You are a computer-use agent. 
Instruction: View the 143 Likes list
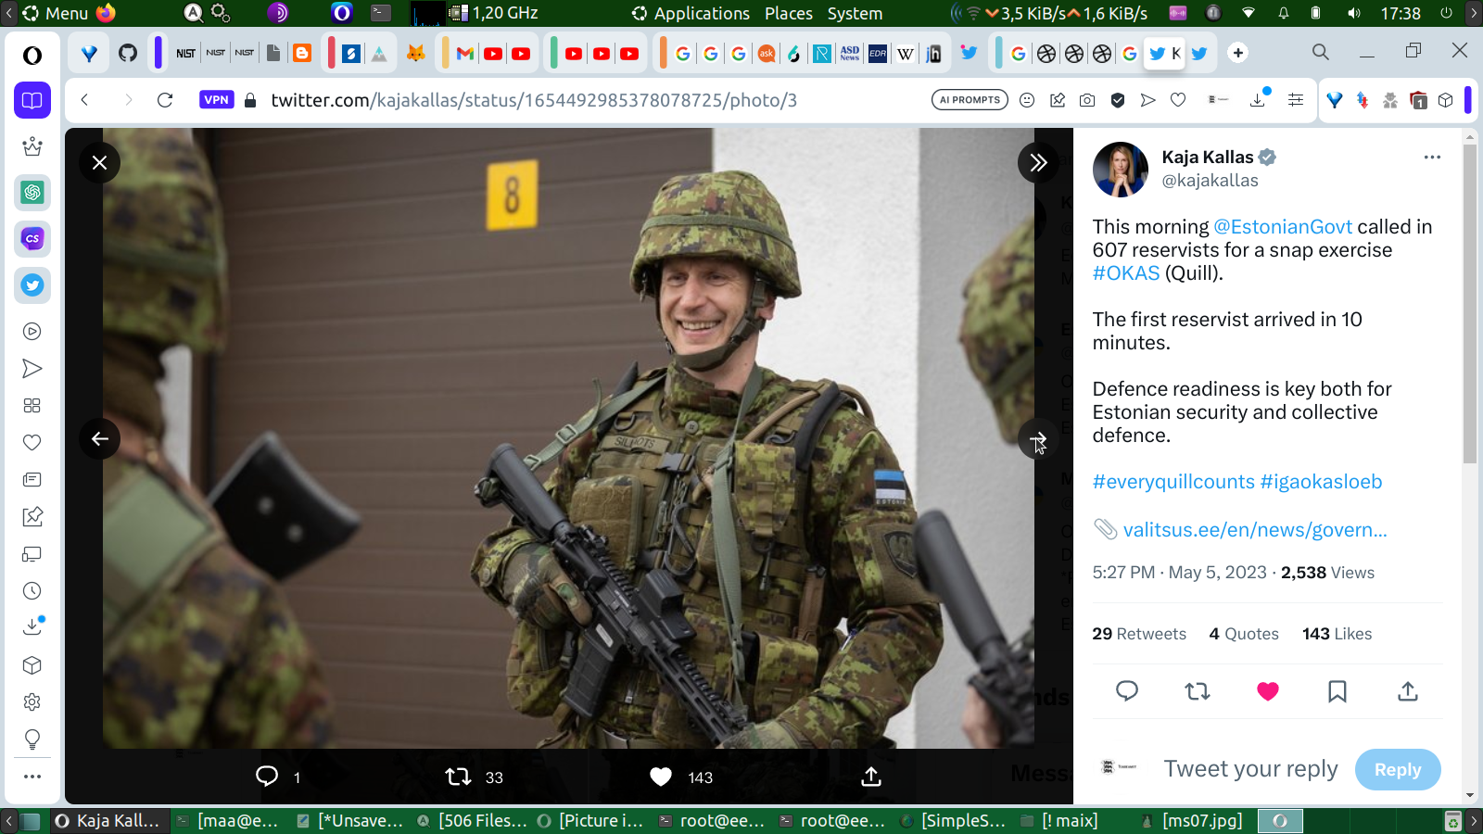click(1337, 634)
